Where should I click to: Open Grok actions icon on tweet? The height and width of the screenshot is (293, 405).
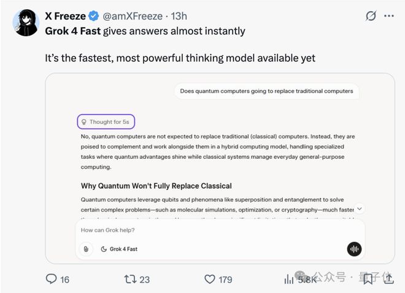pos(369,16)
